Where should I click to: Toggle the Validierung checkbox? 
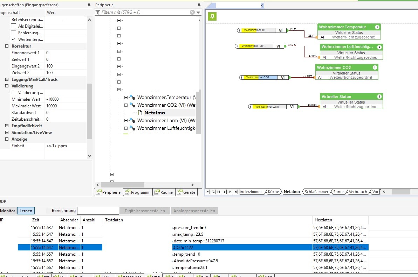pos(14,93)
